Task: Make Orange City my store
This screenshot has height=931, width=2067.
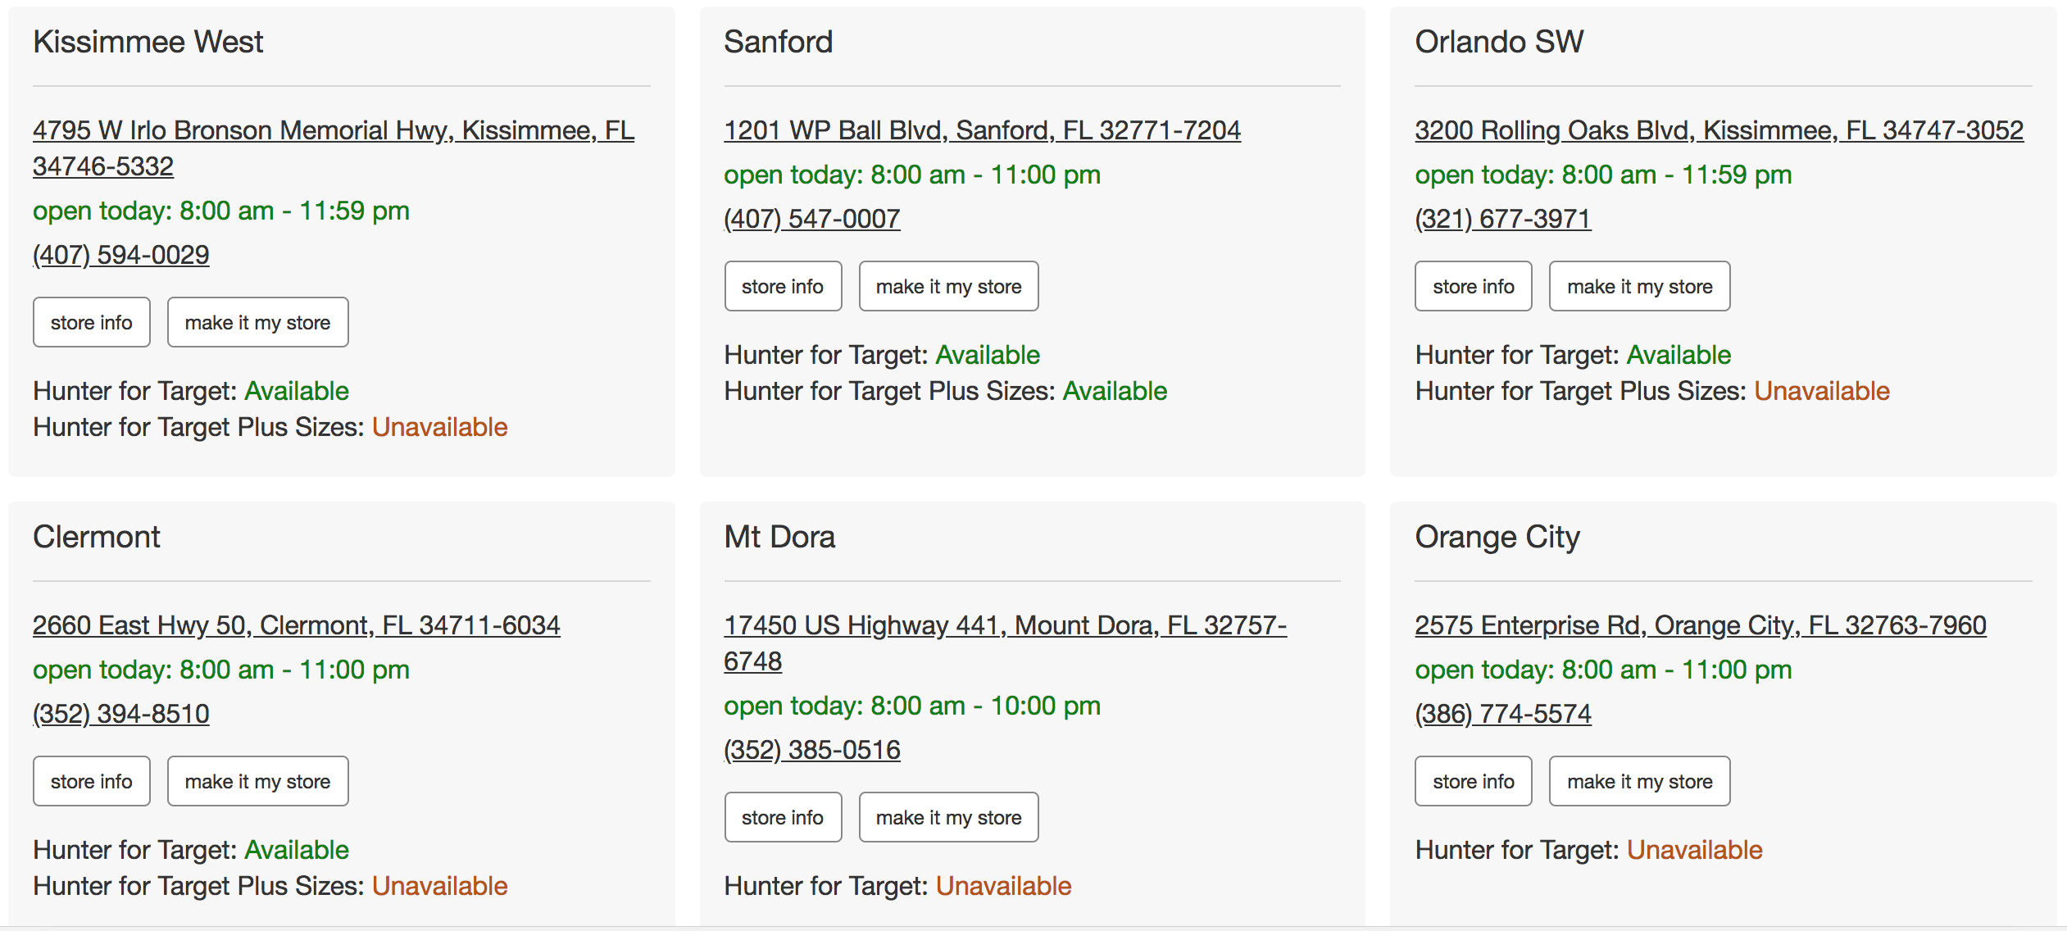Action: [x=1640, y=781]
